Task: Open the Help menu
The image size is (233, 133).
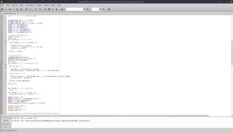Action: tap(59, 5)
